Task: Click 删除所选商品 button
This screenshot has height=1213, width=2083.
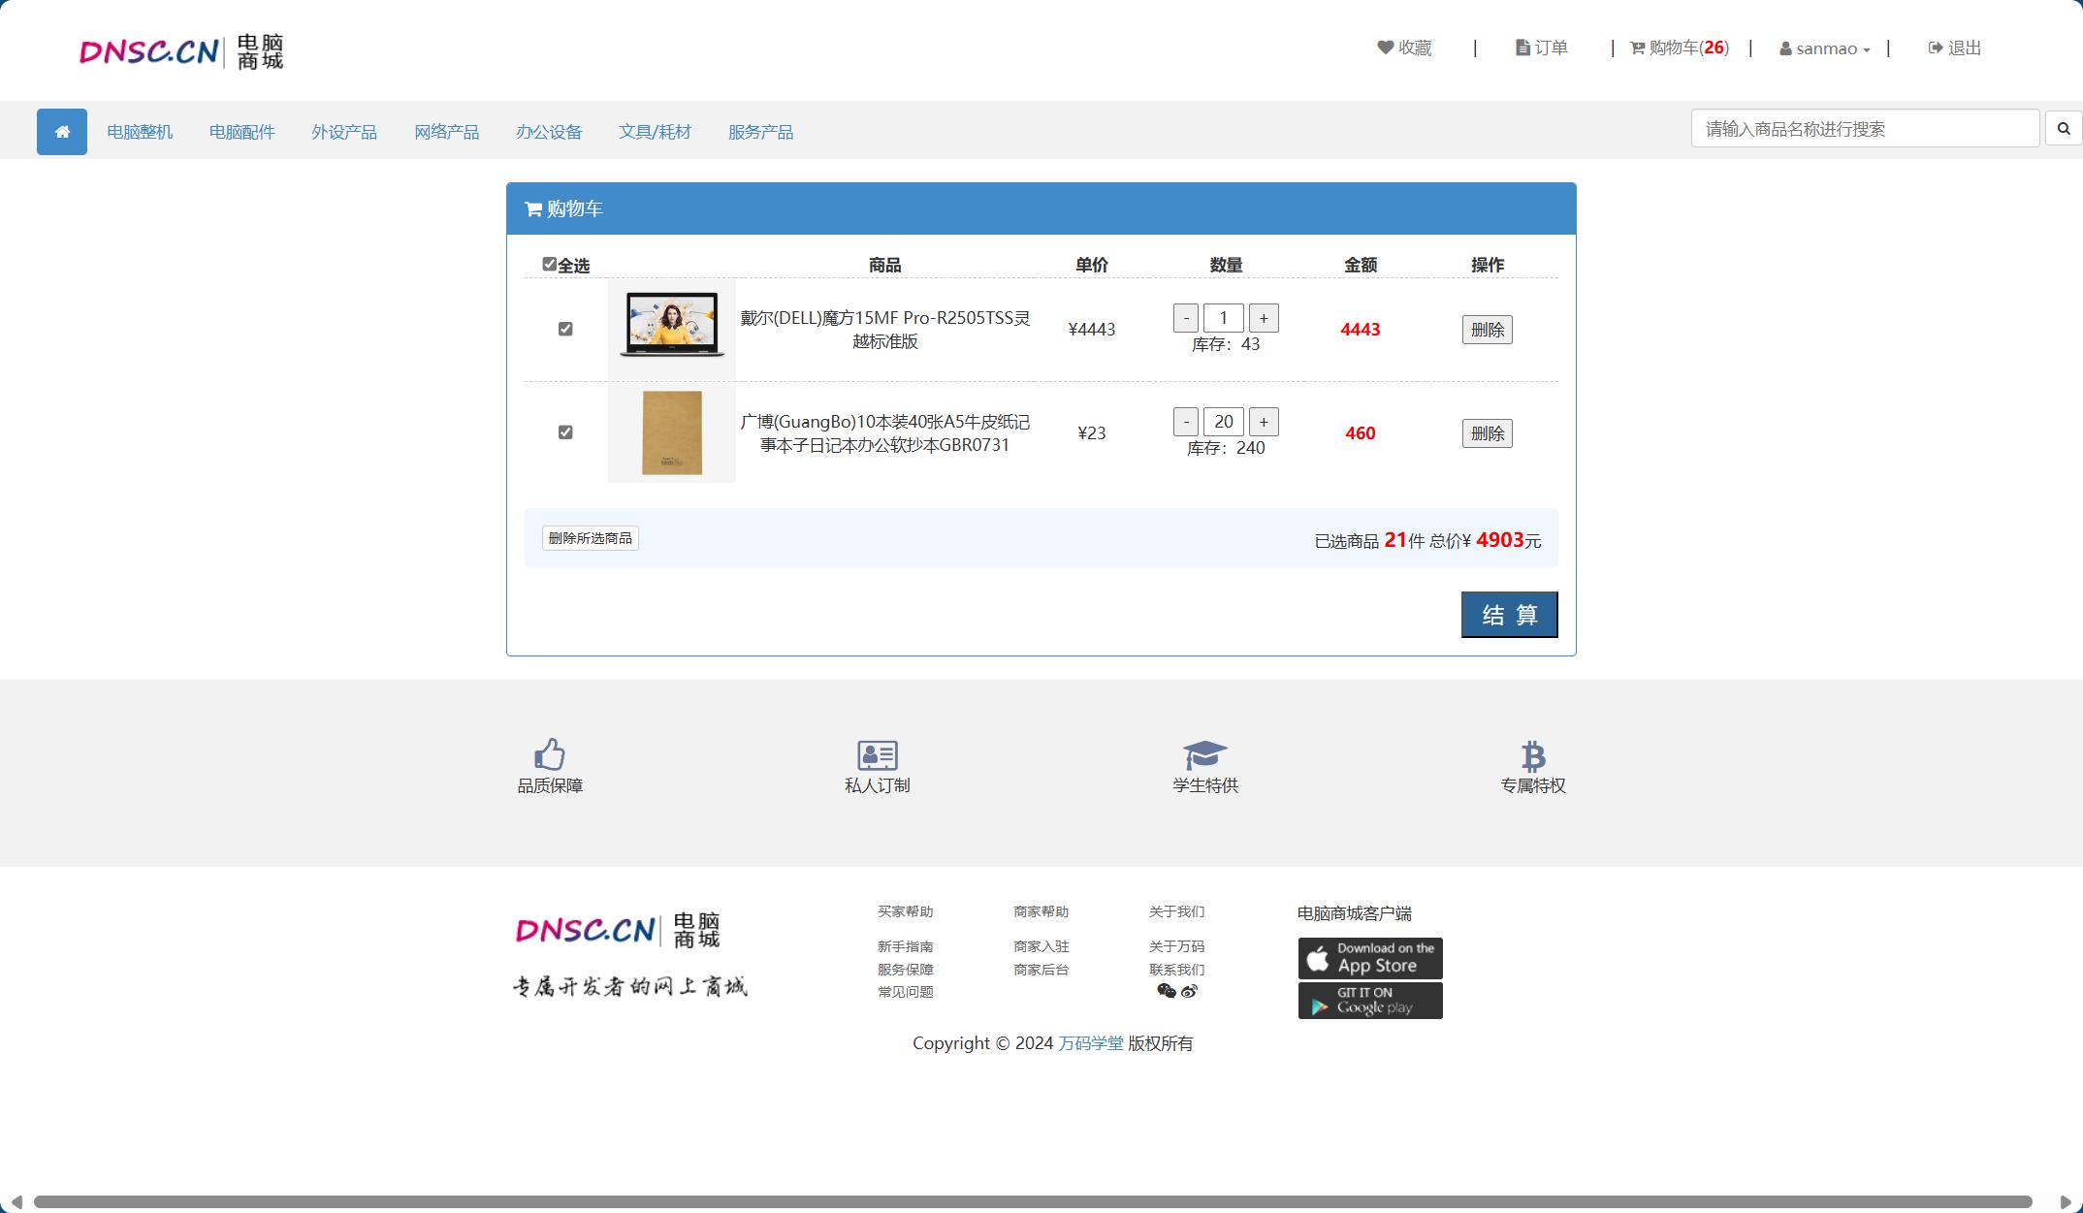Action: pos(591,538)
